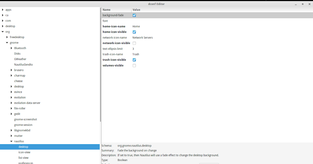Expand the top-level desktop tree node
313x164 pixels.
point(3,26)
